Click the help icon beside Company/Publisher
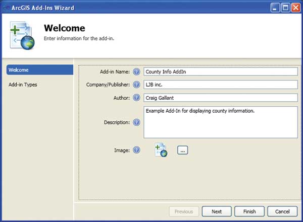Viewport: 303px width, 222px height. (136, 85)
